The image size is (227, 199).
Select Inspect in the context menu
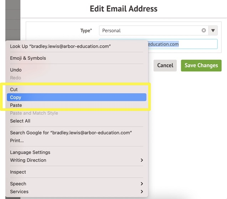point(18,172)
